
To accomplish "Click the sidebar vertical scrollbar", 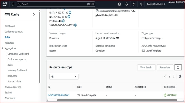I will [40, 47].
